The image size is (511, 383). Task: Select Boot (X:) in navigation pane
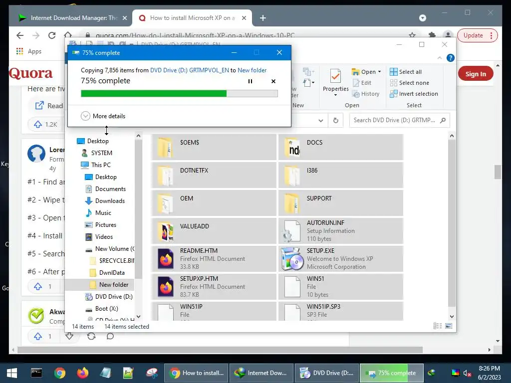pyautogui.click(x=101, y=309)
